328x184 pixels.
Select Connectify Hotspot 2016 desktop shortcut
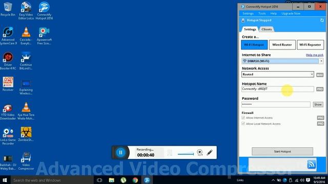44,10
